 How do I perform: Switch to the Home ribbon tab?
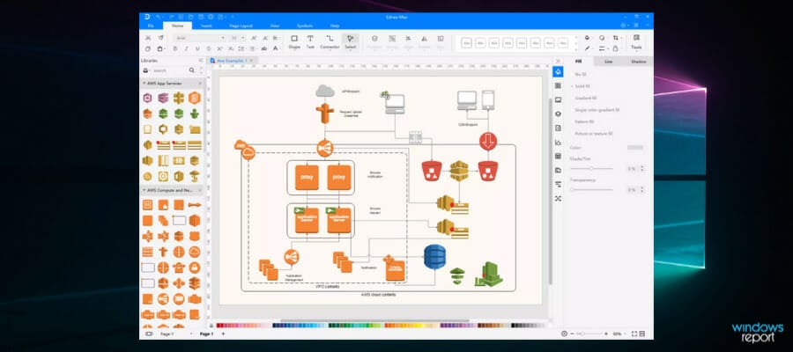click(x=177, y=26)
